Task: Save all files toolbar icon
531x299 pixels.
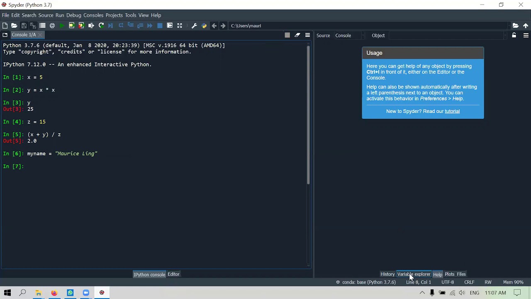Action: click(x=33, y=26)
